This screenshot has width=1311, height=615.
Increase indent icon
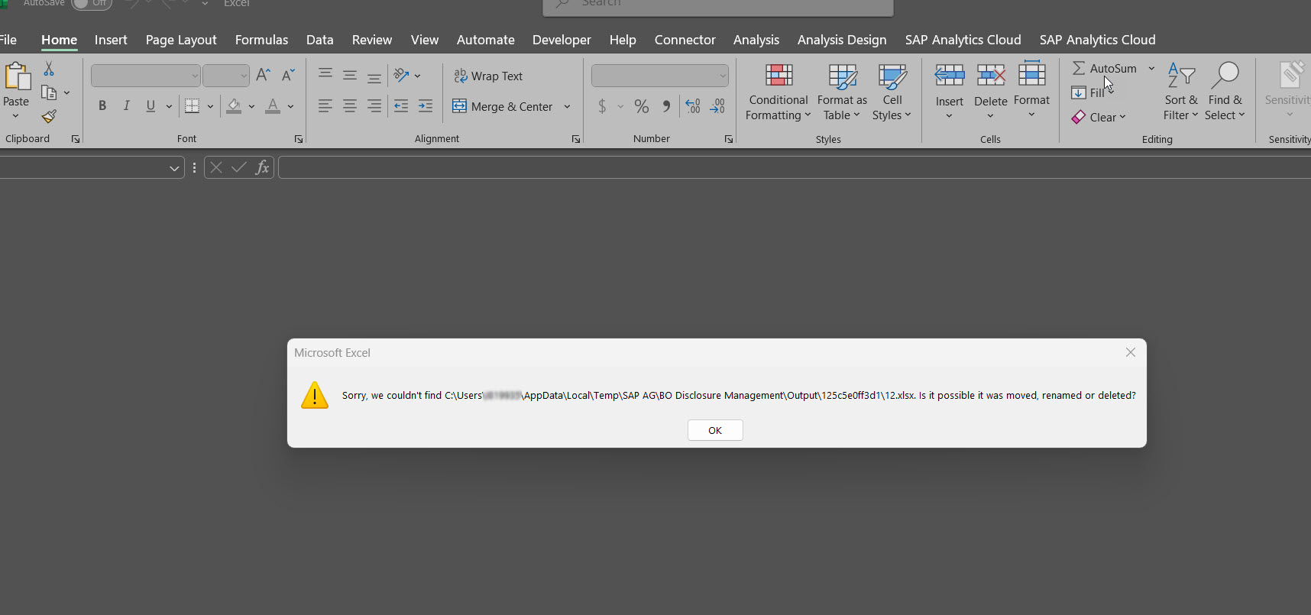click(426, 106)
